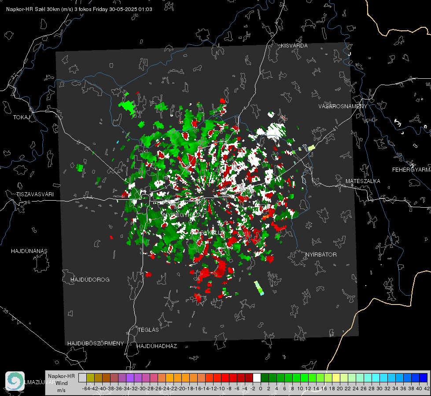431x396 pixels.
Task: Pick the dark green swatch between 0 and 2
Action: click(x=265, y=378)
